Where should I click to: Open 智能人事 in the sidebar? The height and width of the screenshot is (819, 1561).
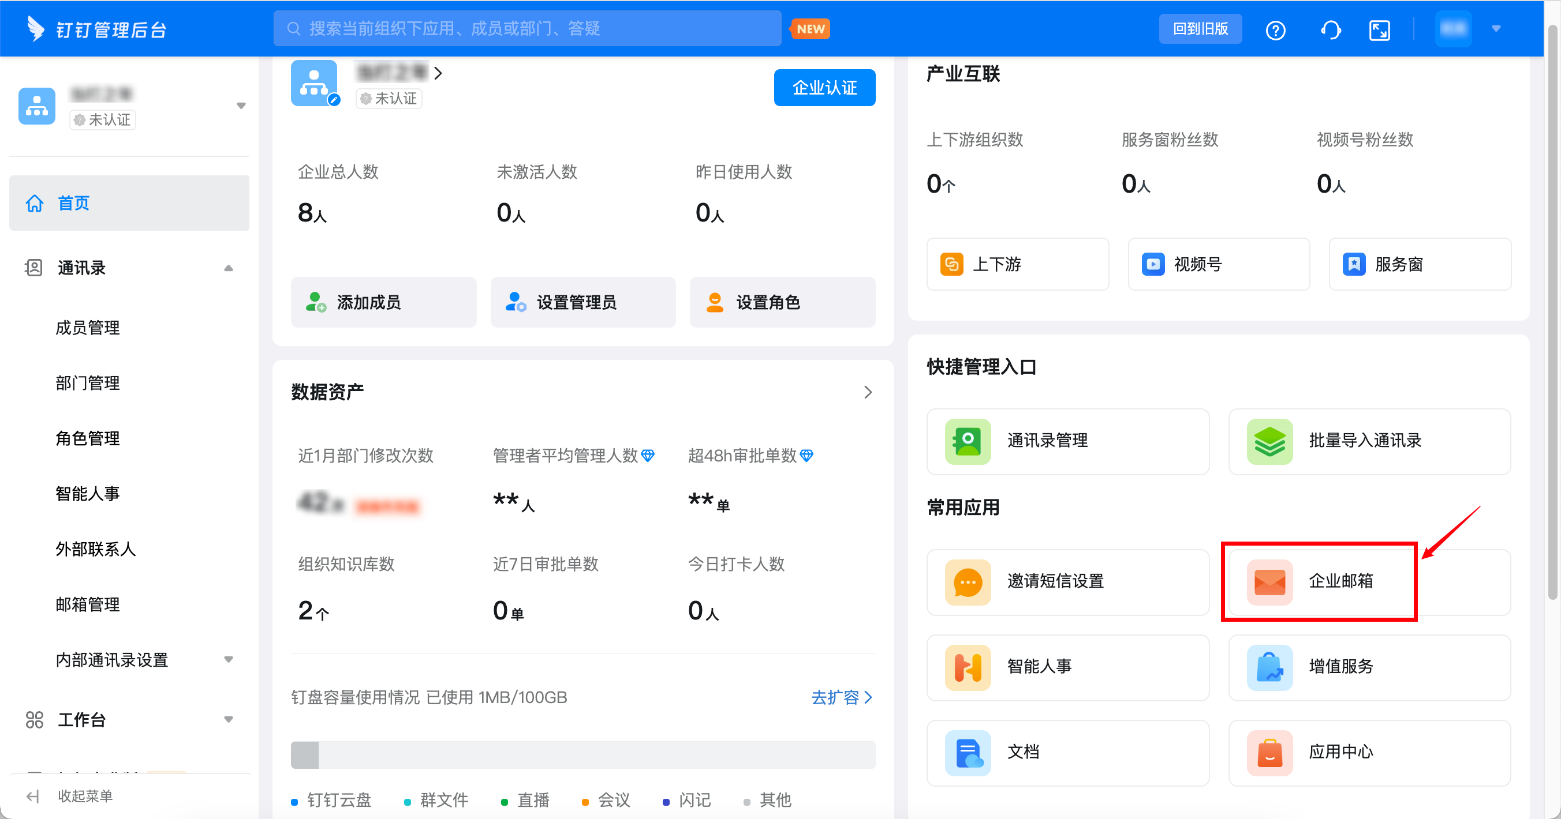tap(88, 494)
